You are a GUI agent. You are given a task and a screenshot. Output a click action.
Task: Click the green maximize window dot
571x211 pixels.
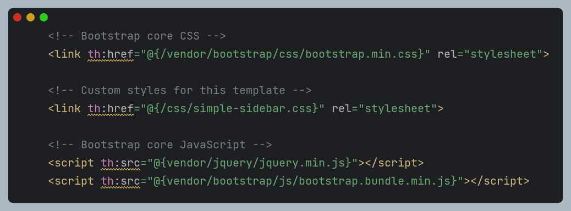(x=43, y=17)
